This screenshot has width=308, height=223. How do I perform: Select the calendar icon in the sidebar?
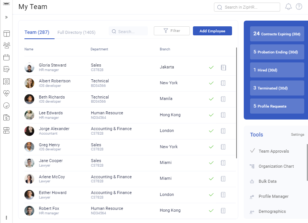click(6, 57)
